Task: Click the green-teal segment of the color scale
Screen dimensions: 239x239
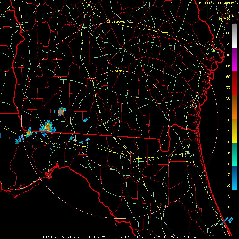Action: click(x=234, y=154)
